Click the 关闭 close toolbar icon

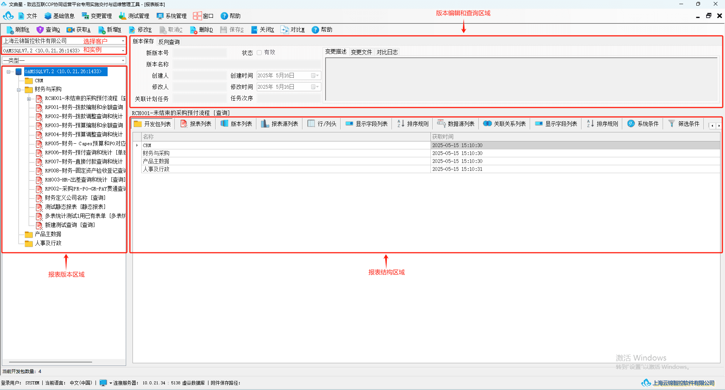254,30
